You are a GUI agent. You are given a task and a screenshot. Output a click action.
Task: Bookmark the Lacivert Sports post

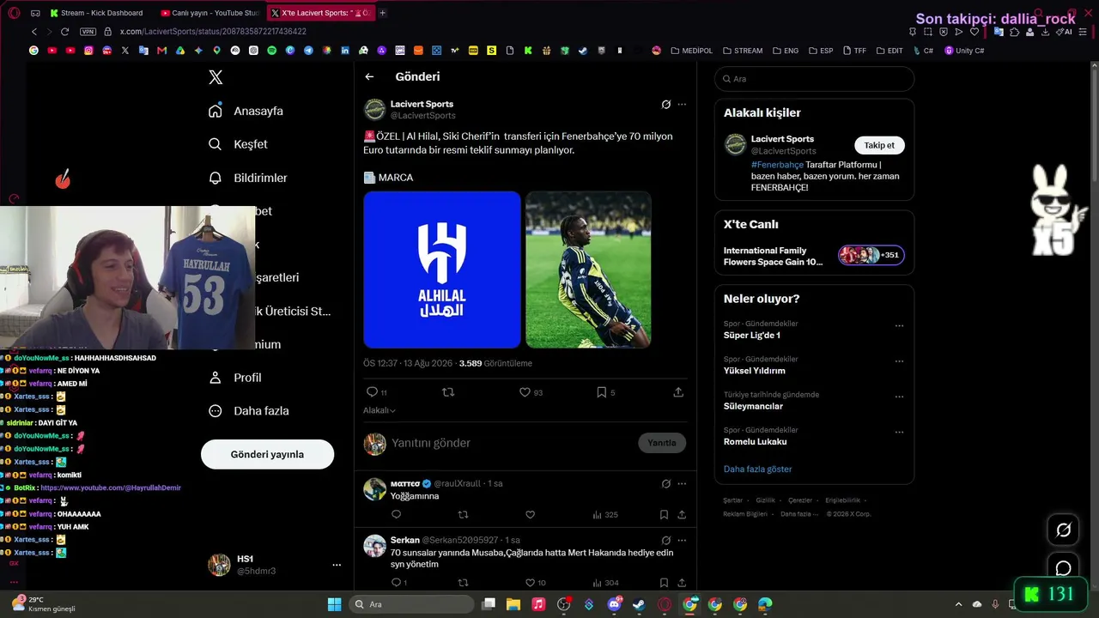click(x=601, y=392)
